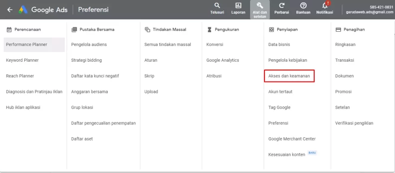Viewport: 395px width, 173px height.
Task: Open Telusuri search icon
Action: pyautogui.click(x=217, y=6)
